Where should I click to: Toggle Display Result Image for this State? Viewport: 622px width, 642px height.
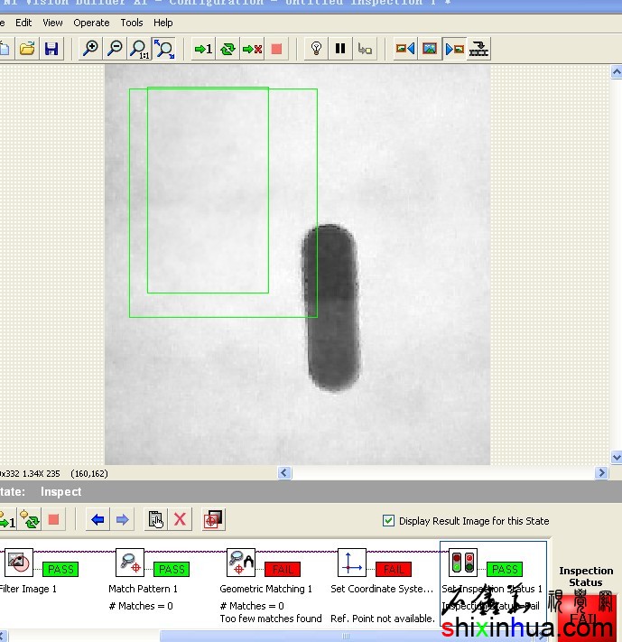389,521
